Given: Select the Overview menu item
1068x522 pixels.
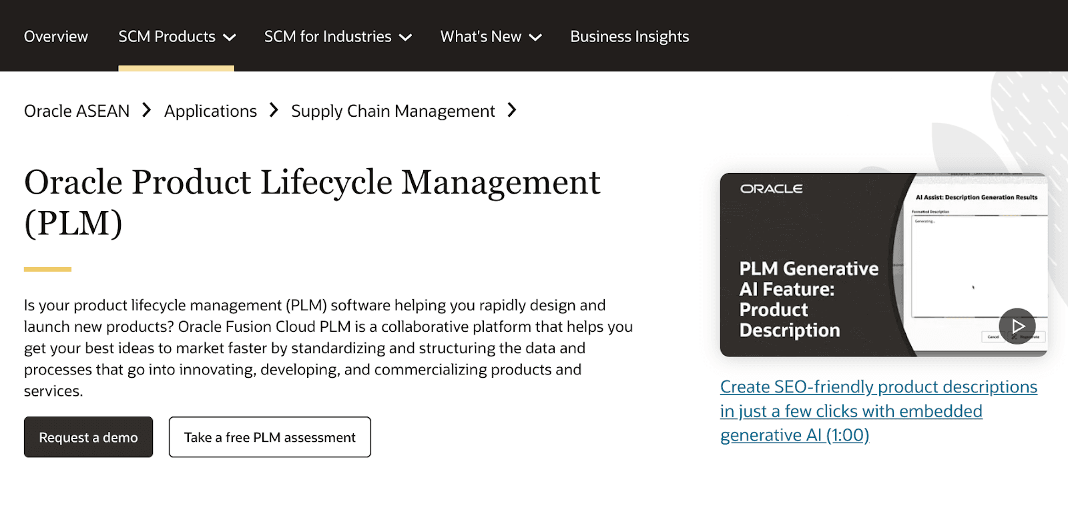Looking at the screenshot, I should point(55,37).
